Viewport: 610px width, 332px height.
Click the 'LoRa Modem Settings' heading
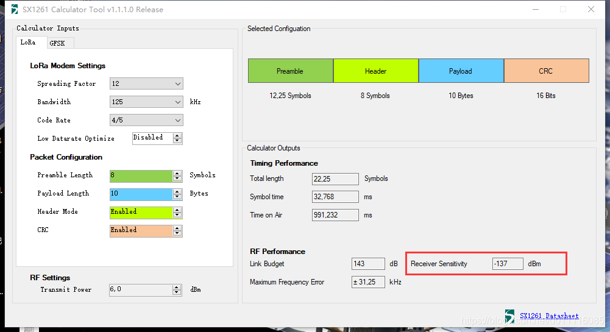pyautogui.click(x=68, y=66)
